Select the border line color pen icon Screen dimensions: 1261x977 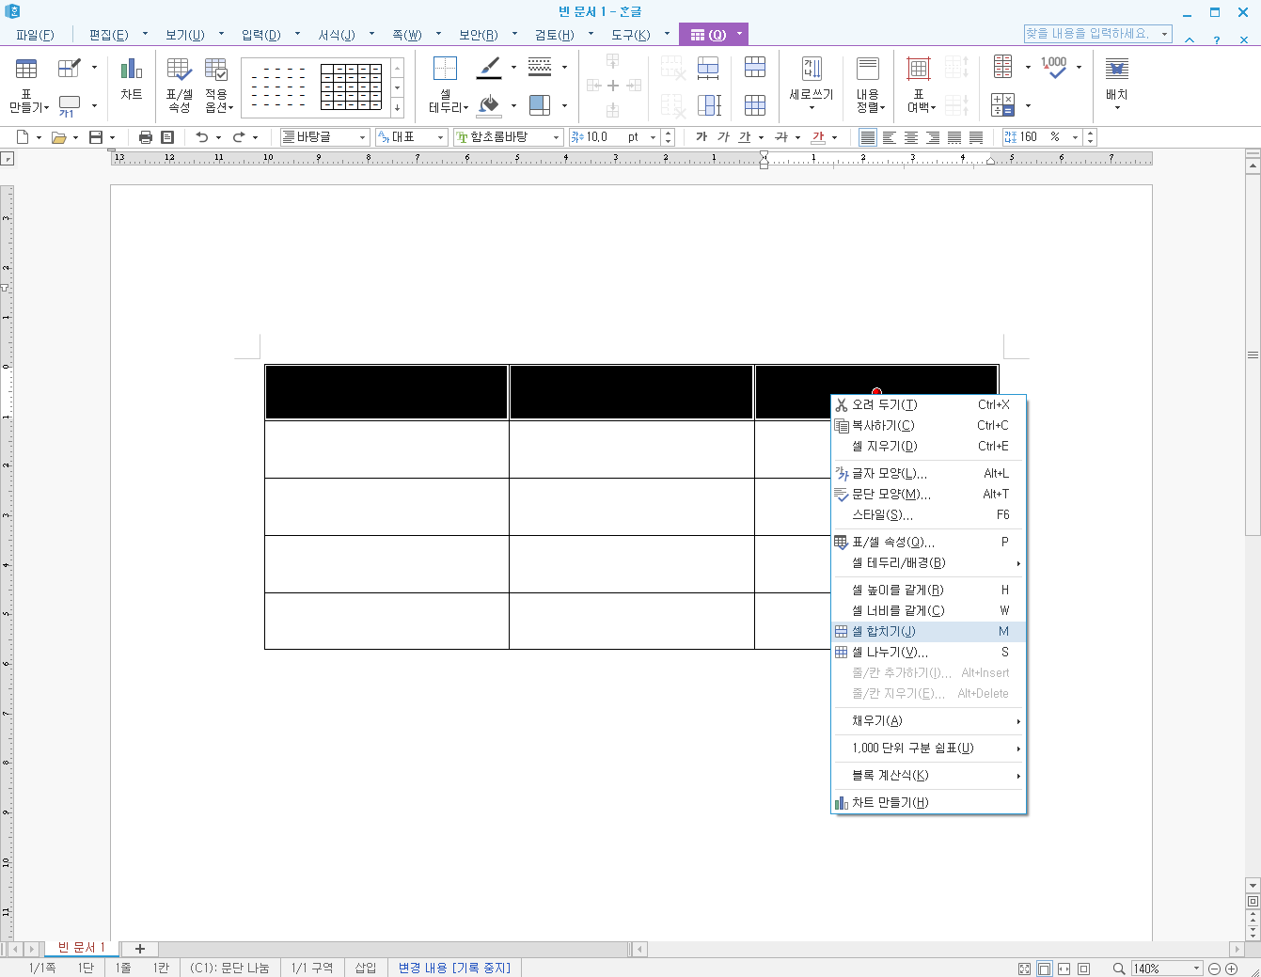(x=490, y=68)
